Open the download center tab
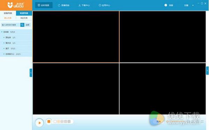 tap(84, 5)
